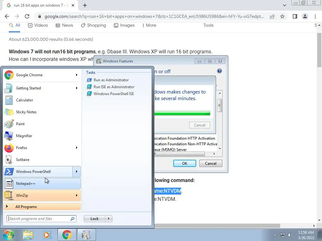The image size is (322, 241).
Task: Expand Windows PowerShell jump list arrow
Action: [77, 172]
